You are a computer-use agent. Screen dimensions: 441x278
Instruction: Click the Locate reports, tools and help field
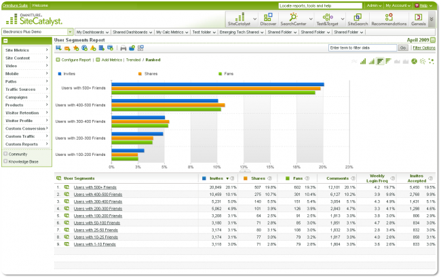(320, 5)
